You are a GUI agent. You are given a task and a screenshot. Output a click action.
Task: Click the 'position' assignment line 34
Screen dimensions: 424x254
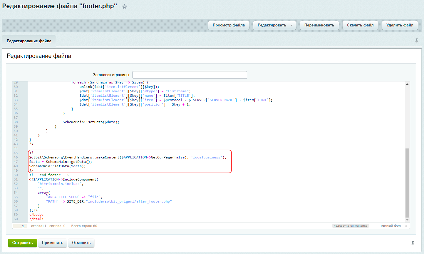(x=135, y=104)
